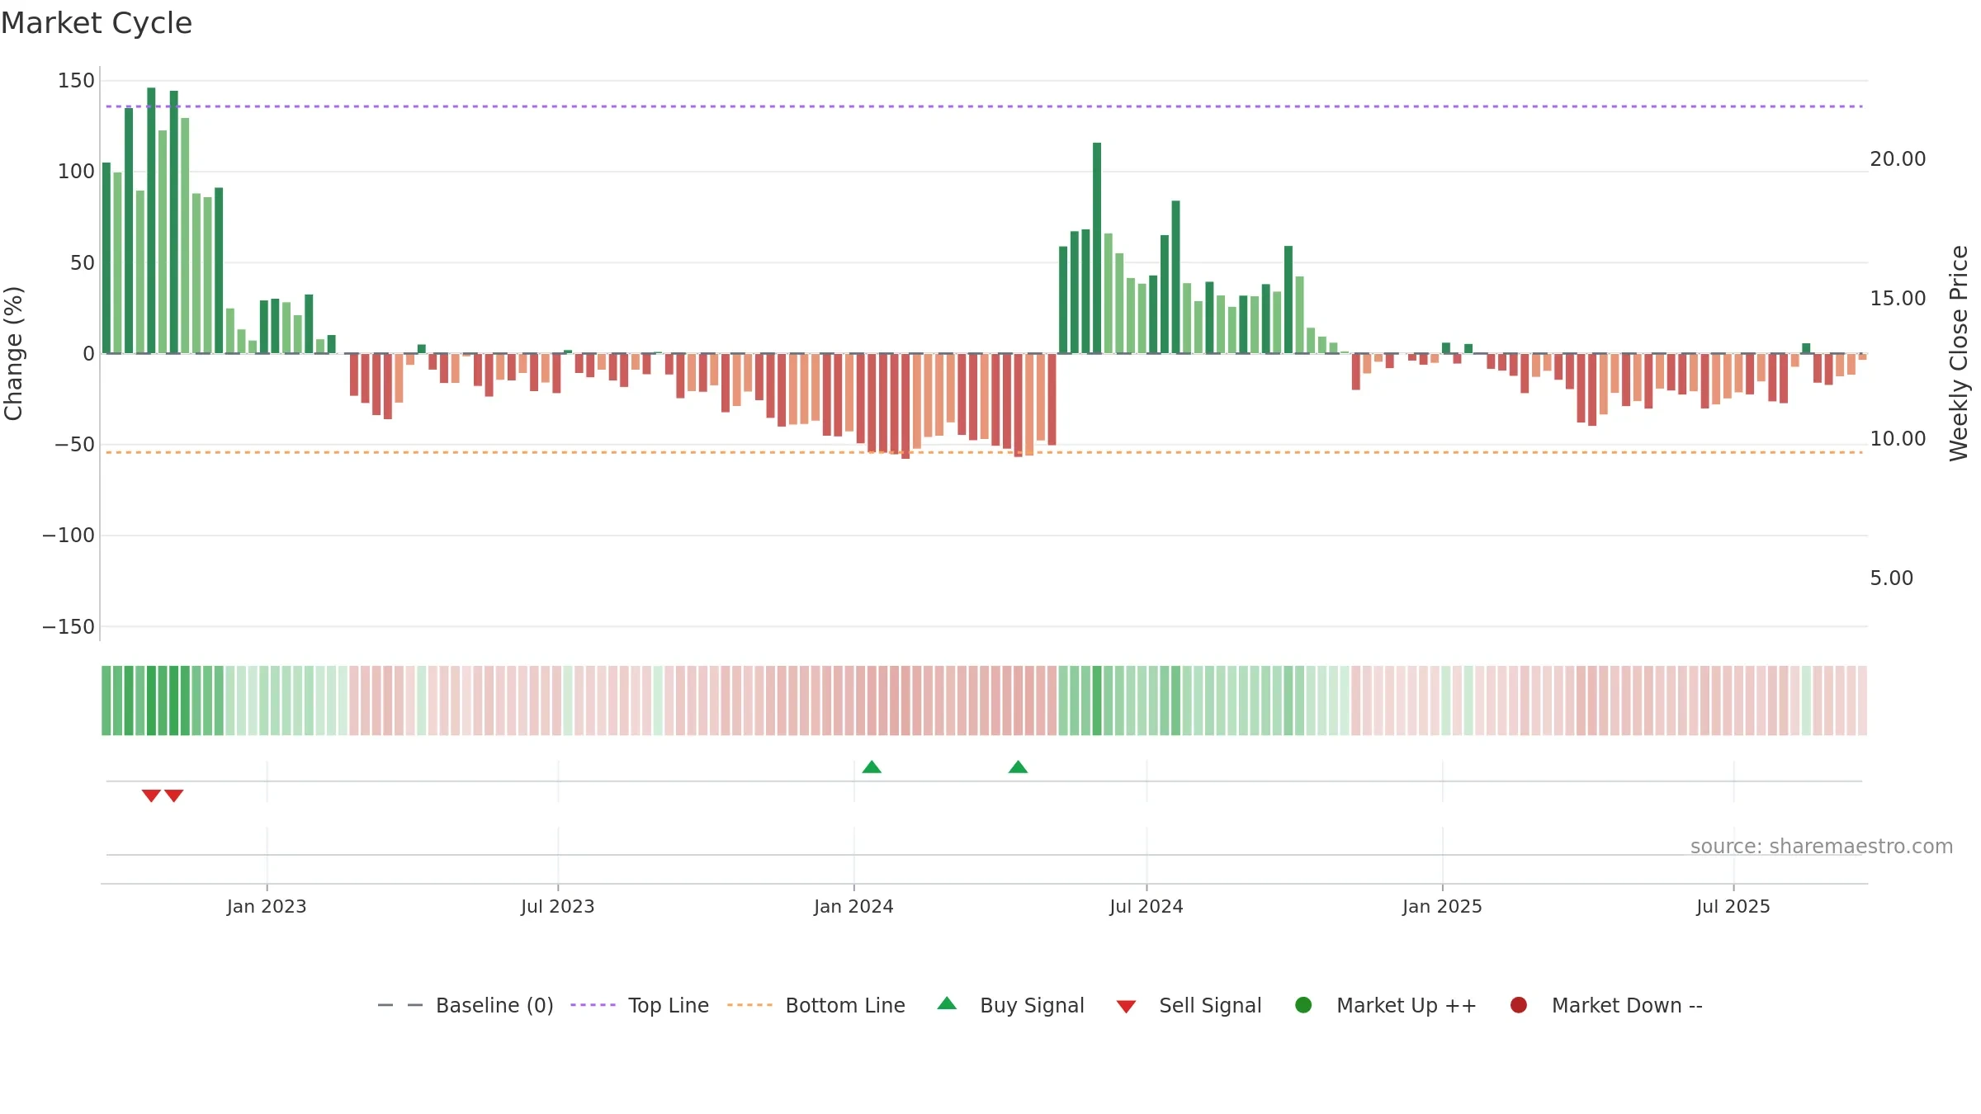Click the Jan 2025 axis tick label

point(1442,906)
